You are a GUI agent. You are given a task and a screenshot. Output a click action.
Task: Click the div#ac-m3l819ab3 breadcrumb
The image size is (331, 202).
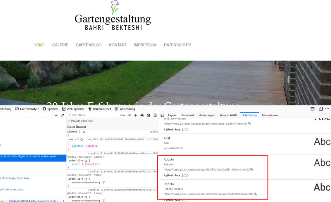pyautogui.click(x=35, y=201)
